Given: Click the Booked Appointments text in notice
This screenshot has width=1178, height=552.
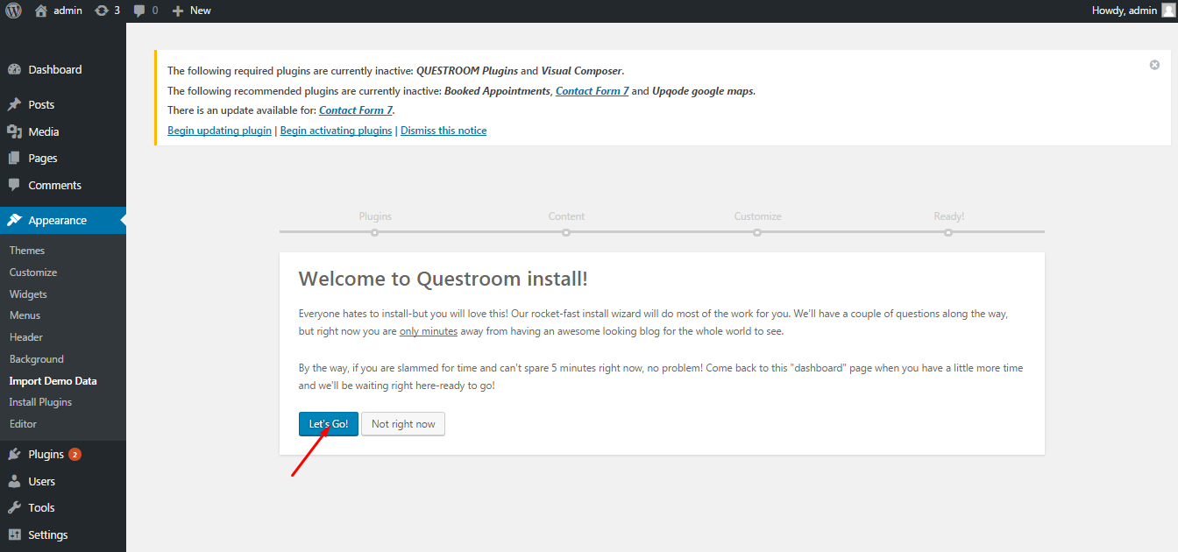Looking at the screenshot, I should pyautogui.click(x=498, y=91).
